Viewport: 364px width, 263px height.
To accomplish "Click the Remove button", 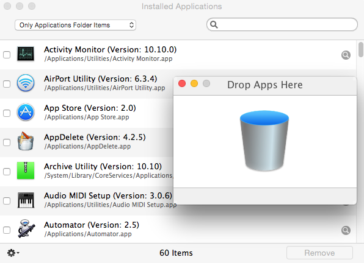I will coord(319,253).
